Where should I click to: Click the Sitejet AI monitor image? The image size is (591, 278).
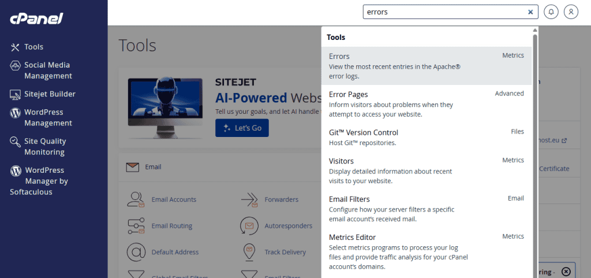click(164, 108)
